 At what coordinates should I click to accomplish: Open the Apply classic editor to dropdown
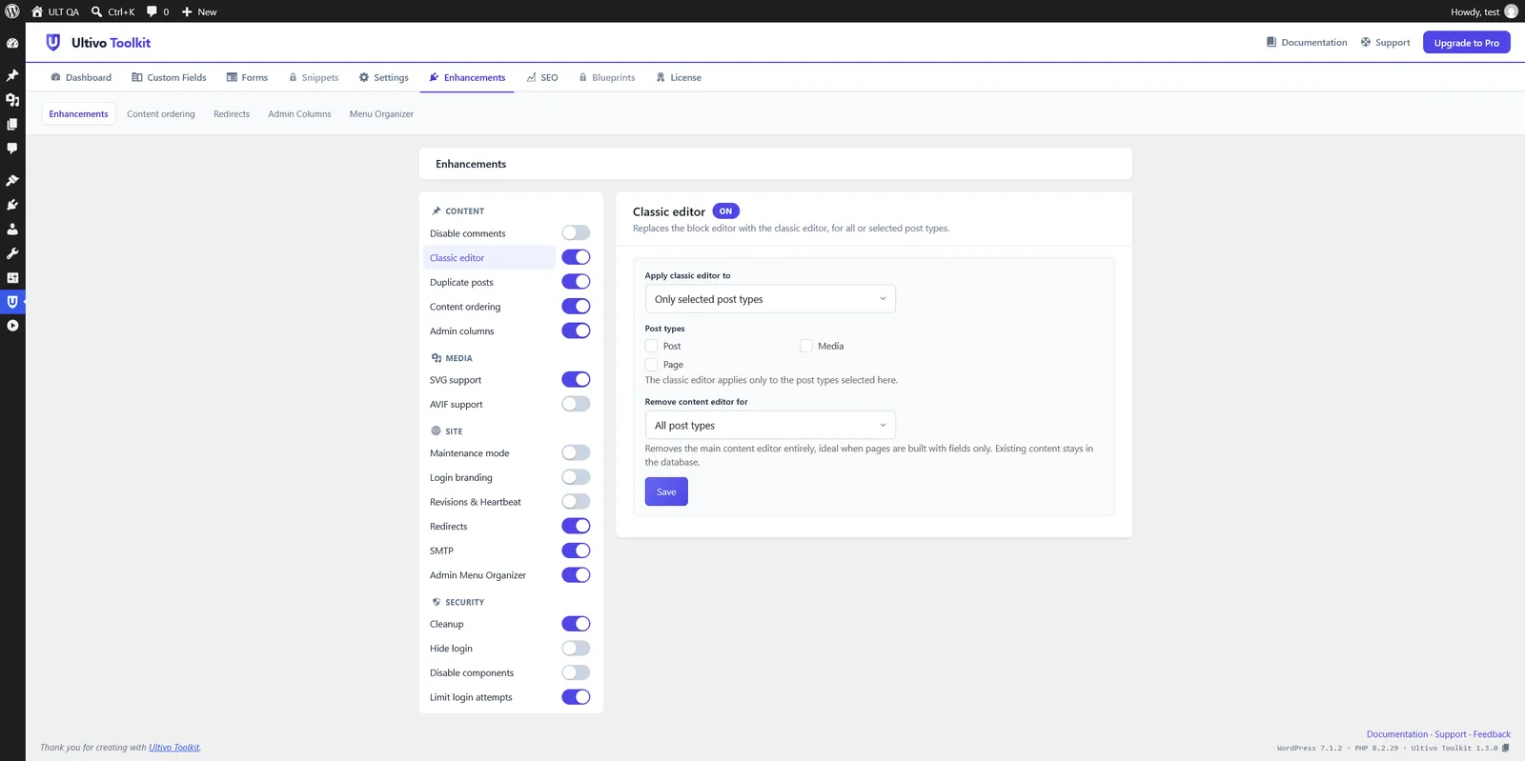coord(770,299)
